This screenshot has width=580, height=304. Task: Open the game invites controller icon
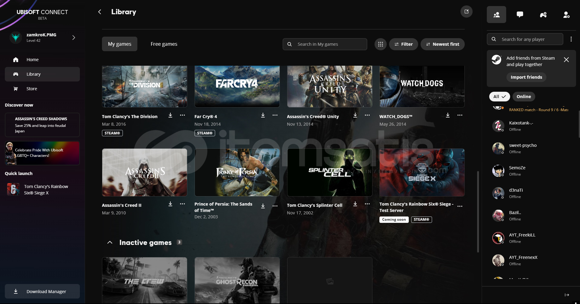tap(543, 15)
